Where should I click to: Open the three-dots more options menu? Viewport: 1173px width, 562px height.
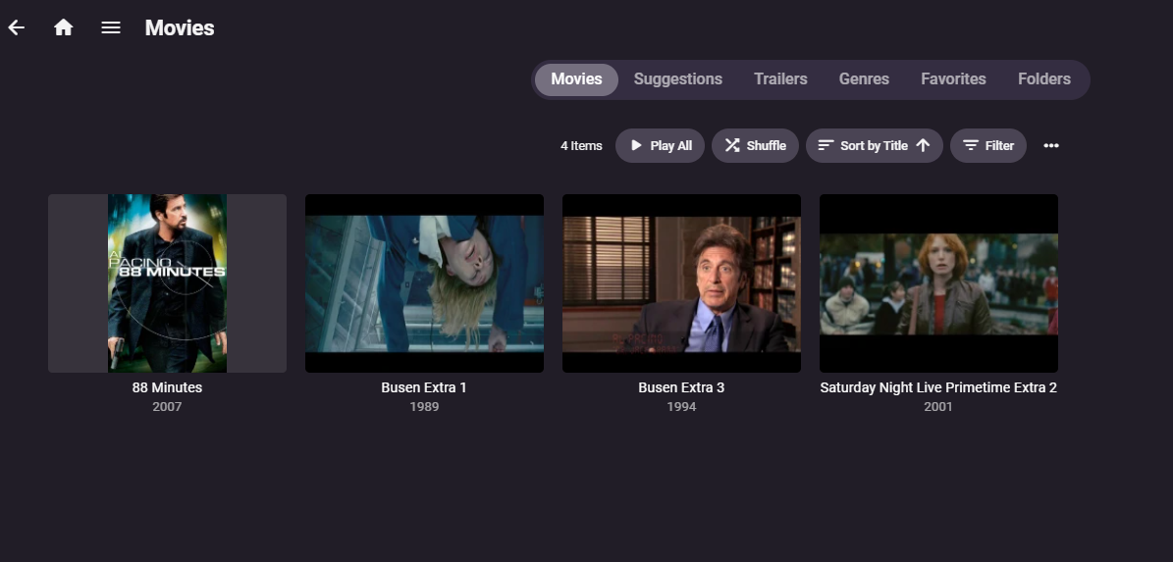(x=1051, y=146)
